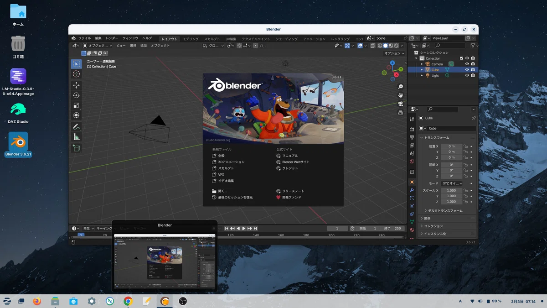Select the Add Cube tool
The height and width of the screenshot is (308, 547).
(76, 148)
